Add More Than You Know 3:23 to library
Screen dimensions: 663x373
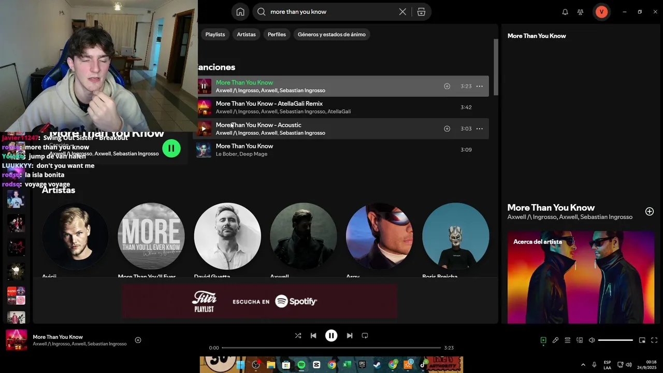(x=447, y=86)
